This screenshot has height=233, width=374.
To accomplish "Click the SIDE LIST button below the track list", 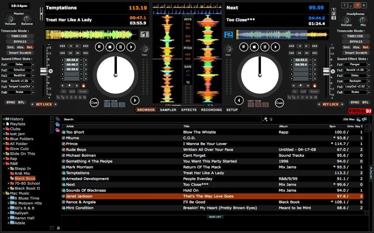I will 215,217.
